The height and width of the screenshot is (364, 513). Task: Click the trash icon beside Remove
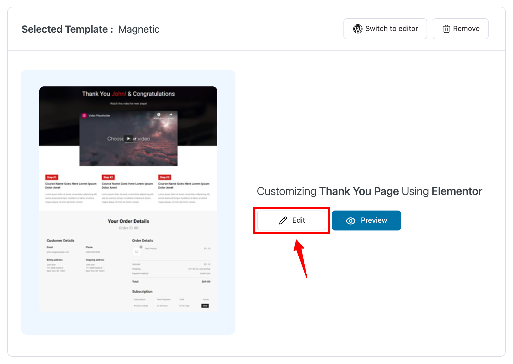pyautogui.click(x=446, y=29)
